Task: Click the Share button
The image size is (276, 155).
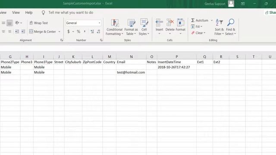Action: (270, 12)
